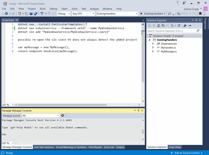Click the Navigate Backward toolbar arrow
The width and height of the screenshot is (209, 155).
coord(6,14)
